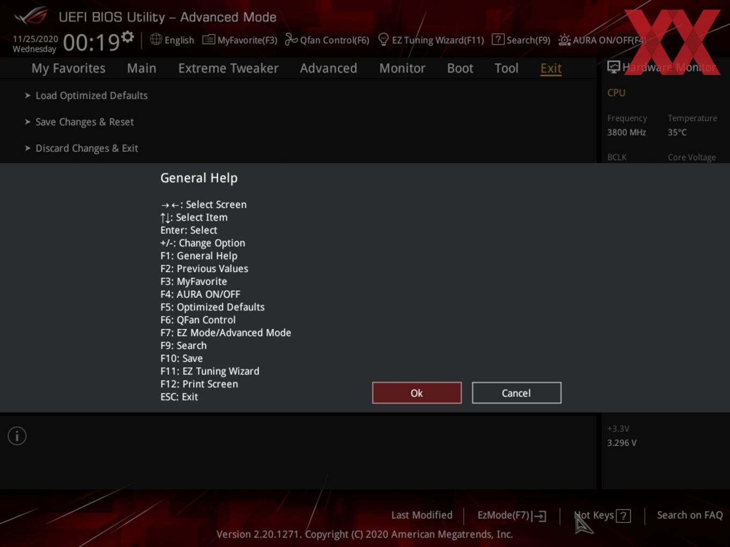
Task: Click the Discard Changes & Exit entry
Action: pyautogui.click(x=86, y=148)
